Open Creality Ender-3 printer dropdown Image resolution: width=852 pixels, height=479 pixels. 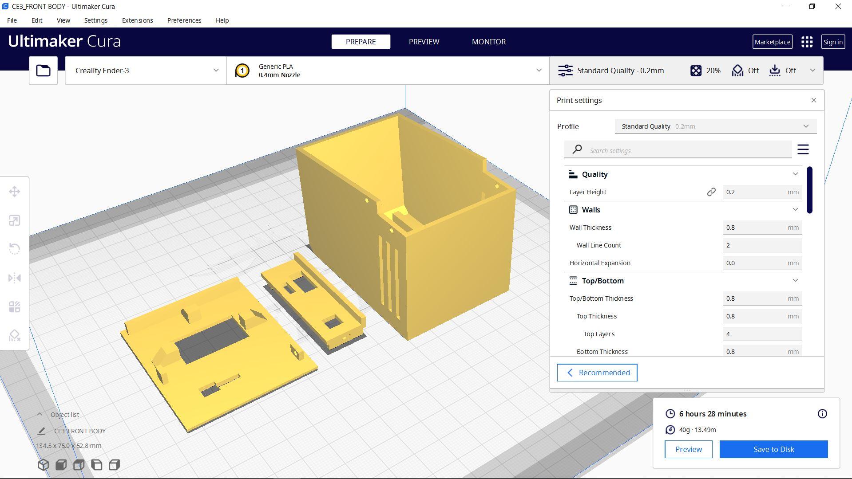[x=146, y=71]
